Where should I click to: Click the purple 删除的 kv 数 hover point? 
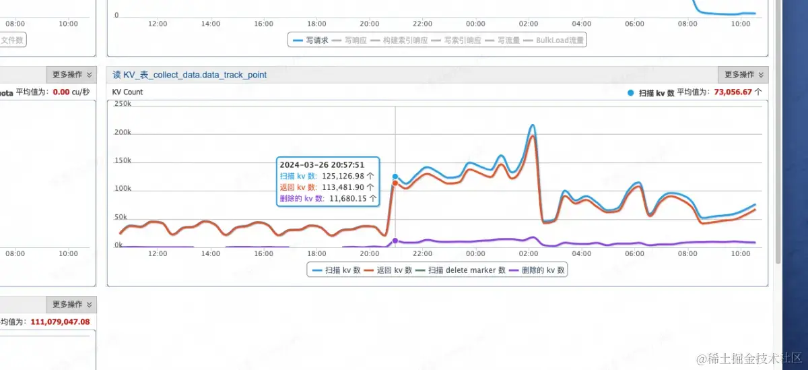tap(395, 241)
